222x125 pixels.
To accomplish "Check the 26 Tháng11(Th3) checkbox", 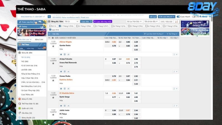I will click(147, 26).
